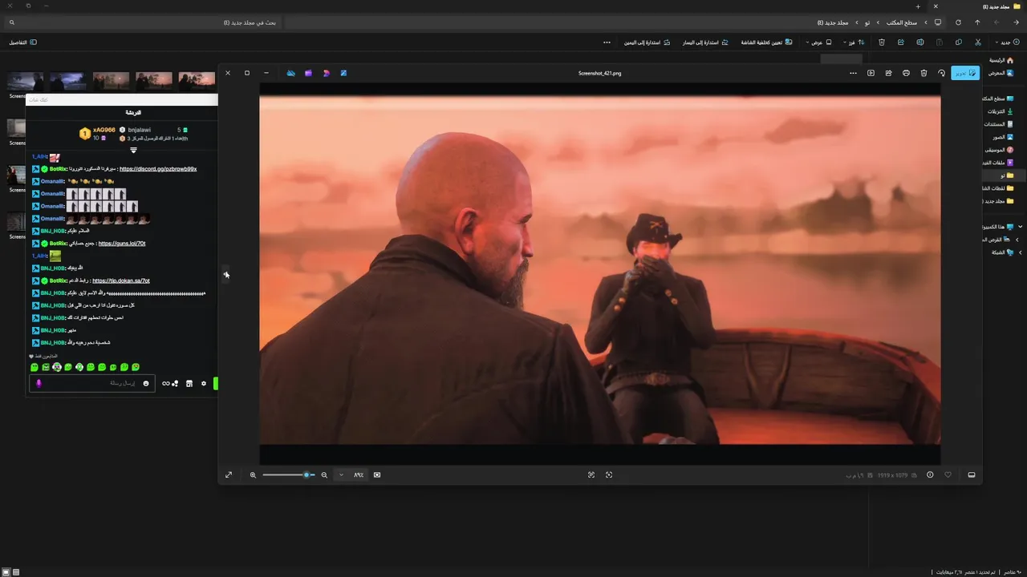Click the Screenshot_421.png title in Photos
Screen dimensions: 1027x577
click(599, 73)
